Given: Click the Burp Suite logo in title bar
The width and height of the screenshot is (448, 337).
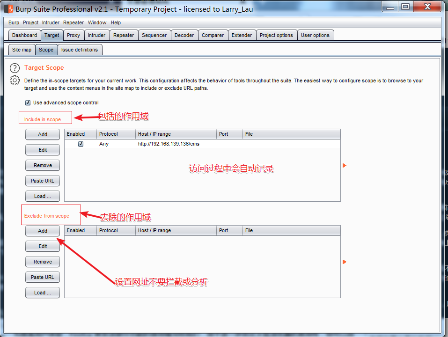Looking at the screenshot, I should [8, 9].
